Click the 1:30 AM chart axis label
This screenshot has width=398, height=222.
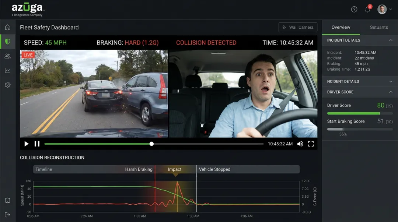(x=193, y=216)
